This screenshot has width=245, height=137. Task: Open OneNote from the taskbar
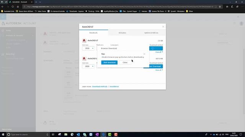97,134
